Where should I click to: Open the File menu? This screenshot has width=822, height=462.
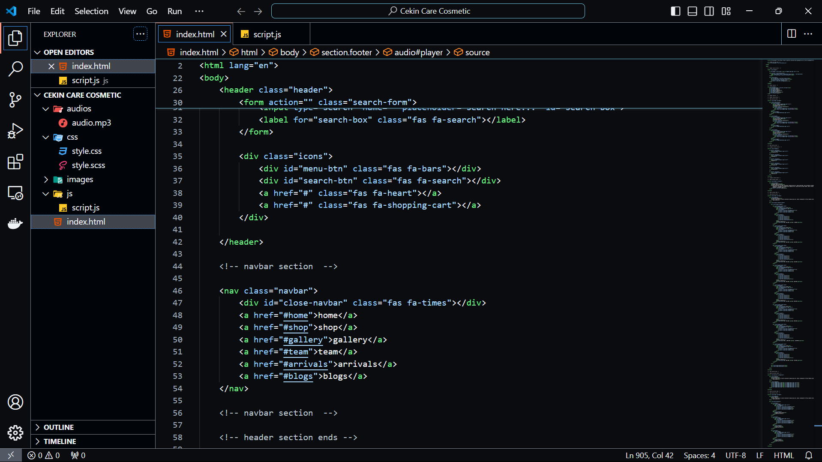coord(34,11)
